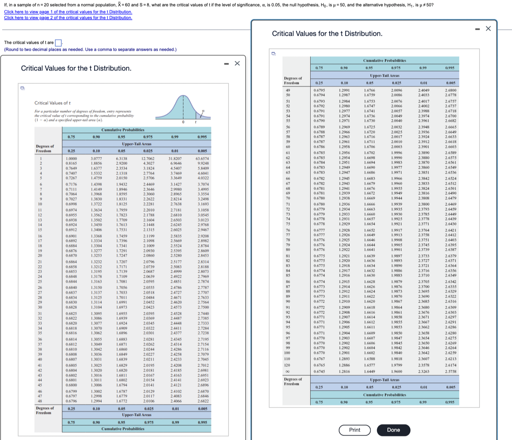
Task: Select value 2.6800 in the df 49 row
Action: pyautogui.click(x=451, y=90)
